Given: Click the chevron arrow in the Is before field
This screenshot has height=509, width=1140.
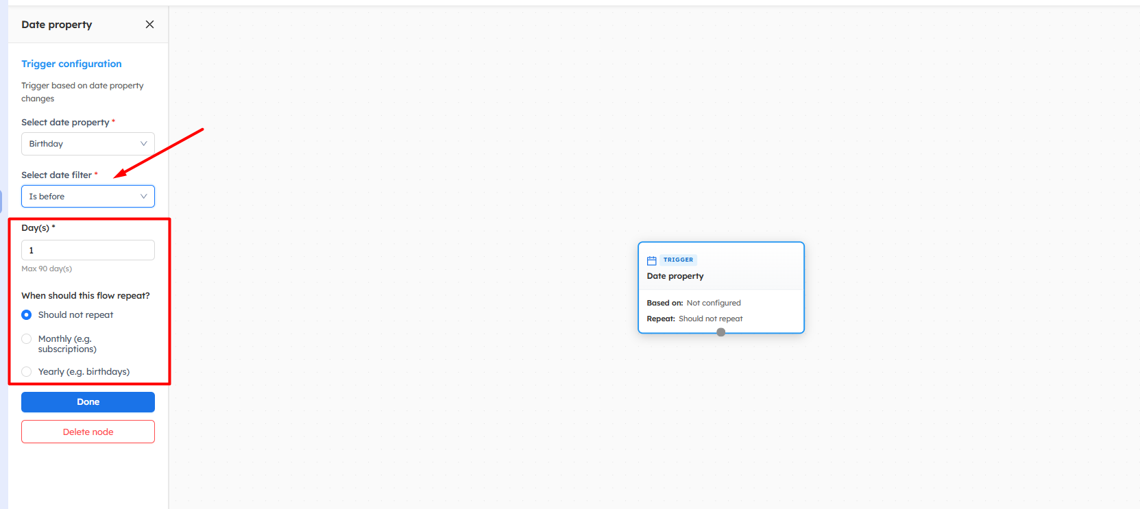Looking at the screenshot, I should 143,197.
